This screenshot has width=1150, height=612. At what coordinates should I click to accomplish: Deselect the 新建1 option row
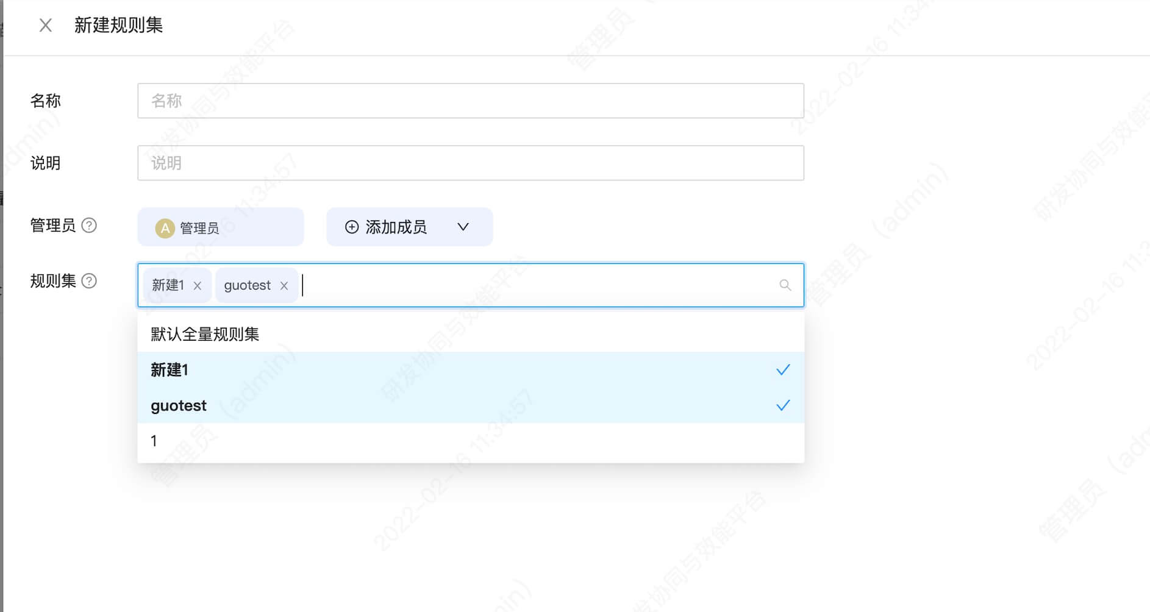pyautogui.click(x=427, y=370)
